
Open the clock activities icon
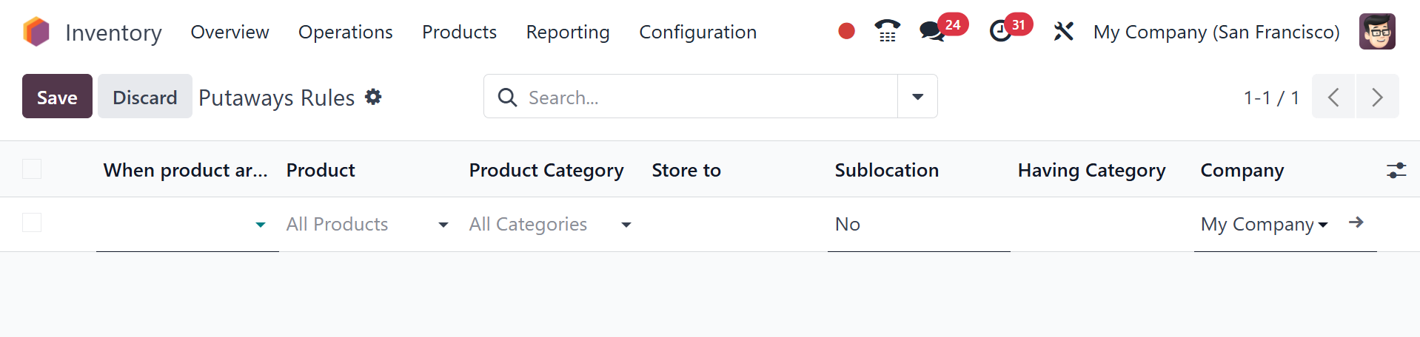[x=1000, y=31]
